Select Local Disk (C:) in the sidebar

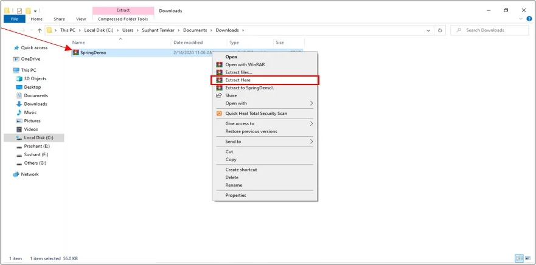34,137
